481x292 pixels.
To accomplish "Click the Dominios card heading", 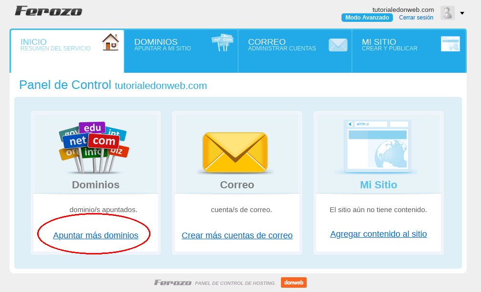I will [x=96, y=185].
